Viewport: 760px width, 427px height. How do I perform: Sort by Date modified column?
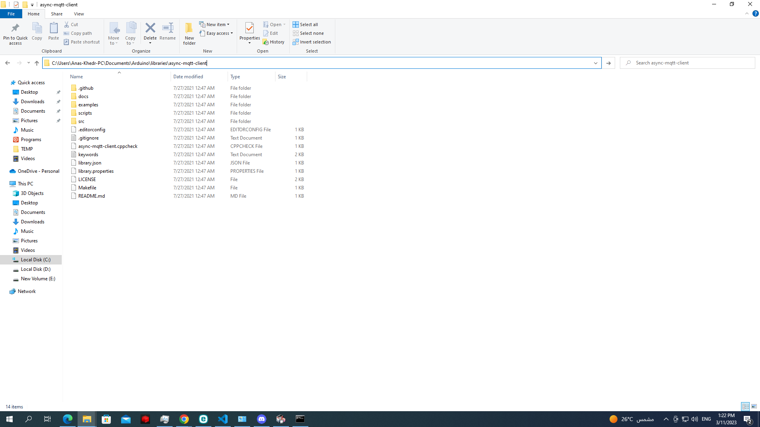199,77
